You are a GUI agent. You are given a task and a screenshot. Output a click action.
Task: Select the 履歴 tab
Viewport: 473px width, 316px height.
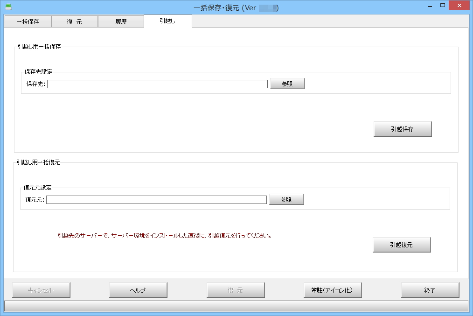tap(121, 22)
